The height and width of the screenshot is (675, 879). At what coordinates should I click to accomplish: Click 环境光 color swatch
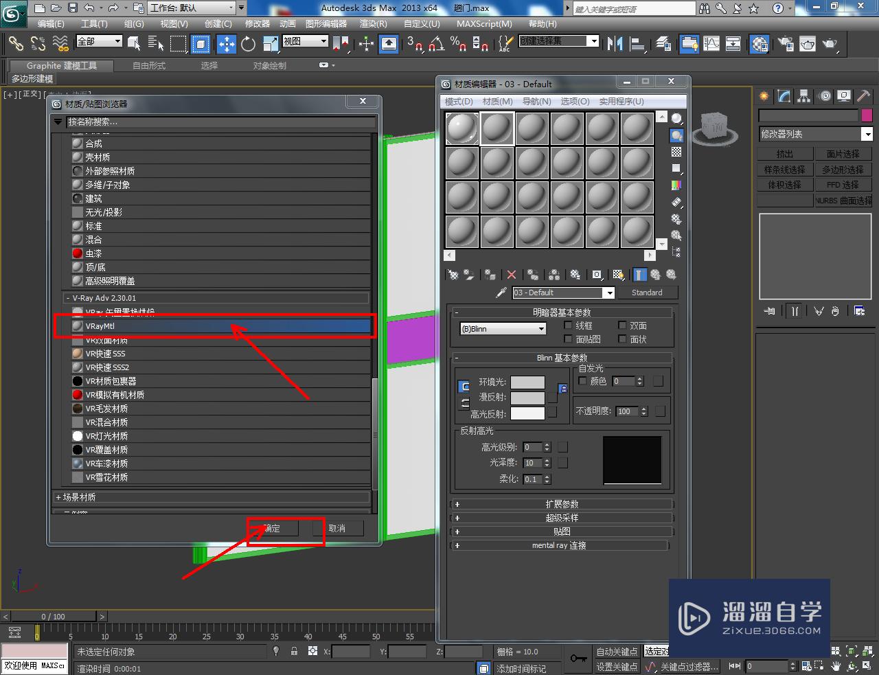[x=527, y=382]
